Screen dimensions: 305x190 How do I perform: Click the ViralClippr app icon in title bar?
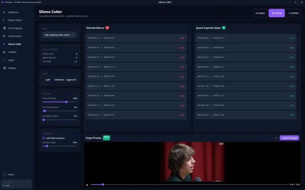2,2
